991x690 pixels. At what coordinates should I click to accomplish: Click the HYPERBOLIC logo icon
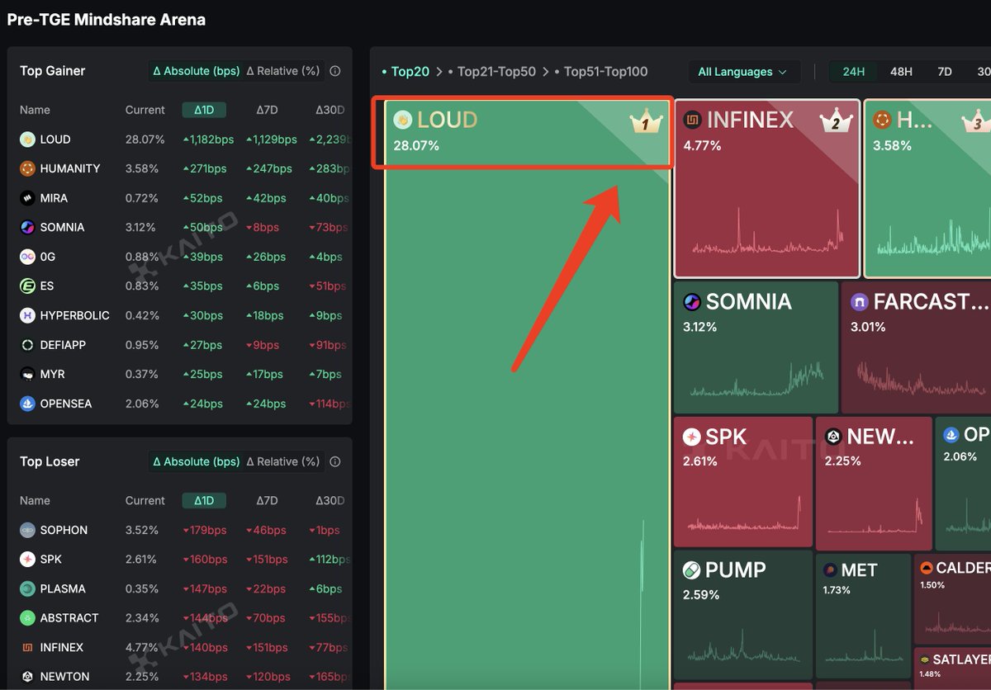tap(27, 315)
